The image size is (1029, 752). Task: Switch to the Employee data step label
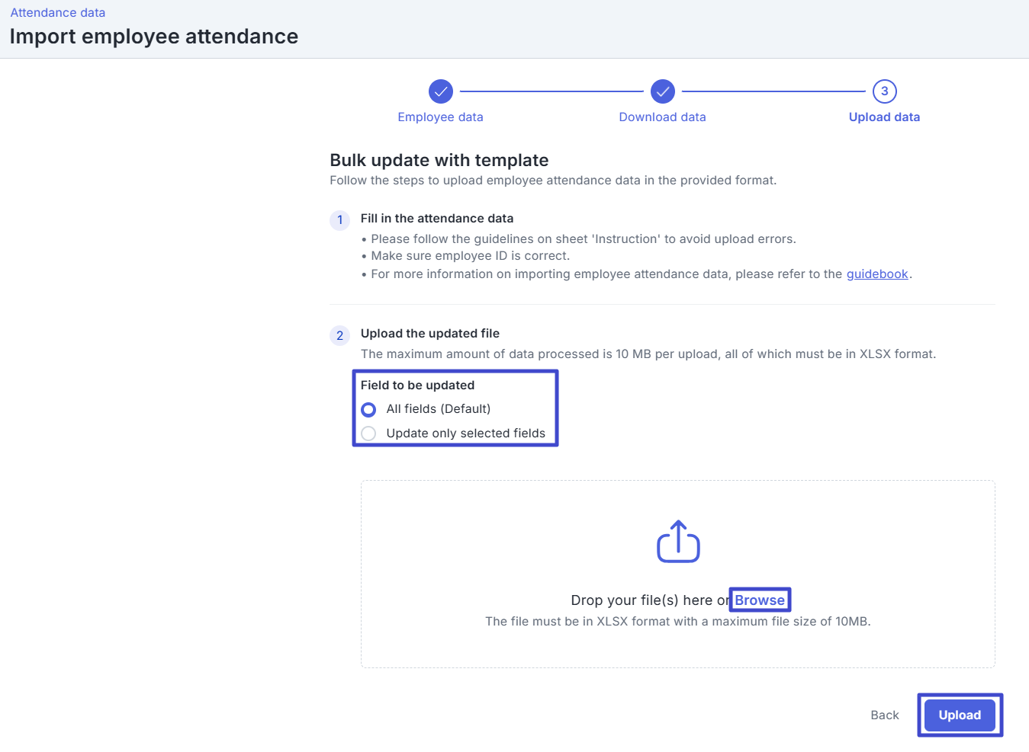click(x=441, y=117)
